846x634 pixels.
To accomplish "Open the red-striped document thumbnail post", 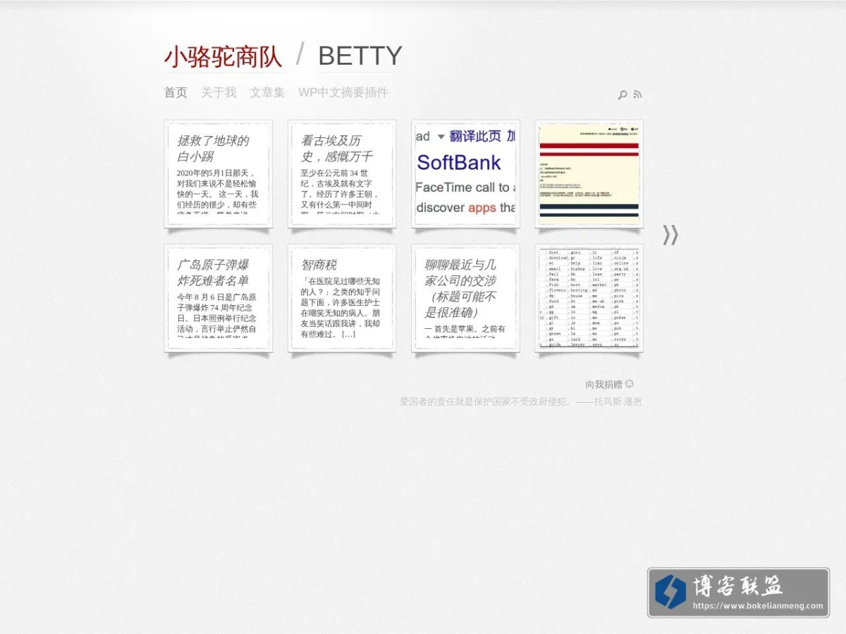I will [x=589, y=174].
